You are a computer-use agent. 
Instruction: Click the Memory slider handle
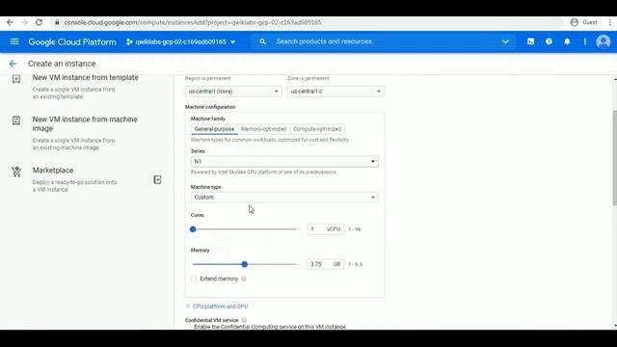(244, 264)
